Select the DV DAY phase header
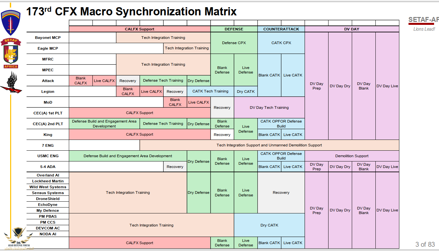The height and width of the screenshot is (251, 439). [x=351, y=29]
